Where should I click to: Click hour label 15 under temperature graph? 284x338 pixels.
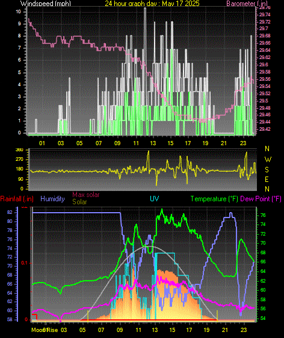pos(172,330)
